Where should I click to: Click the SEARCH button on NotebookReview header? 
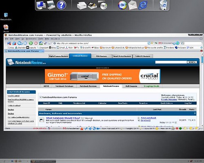tap(192, 62)
